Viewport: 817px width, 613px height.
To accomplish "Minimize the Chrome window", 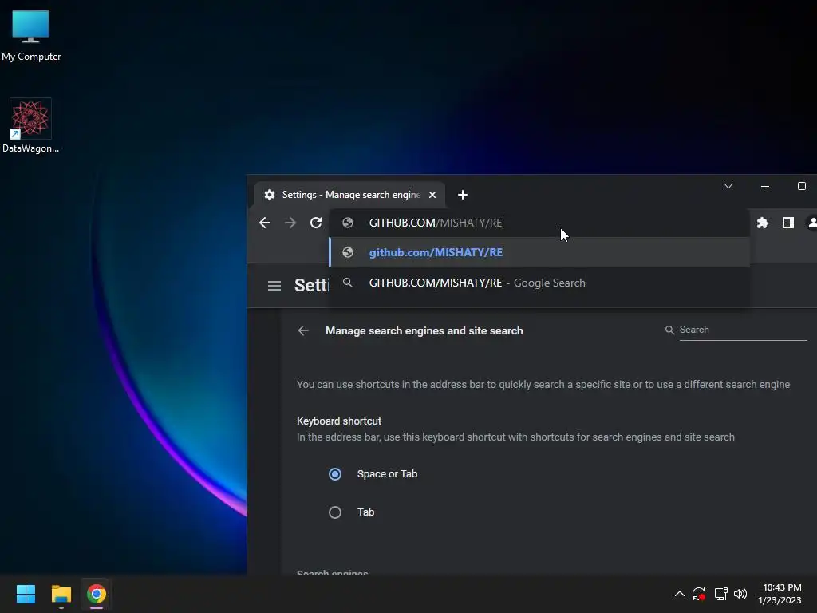I will point(765,186).
